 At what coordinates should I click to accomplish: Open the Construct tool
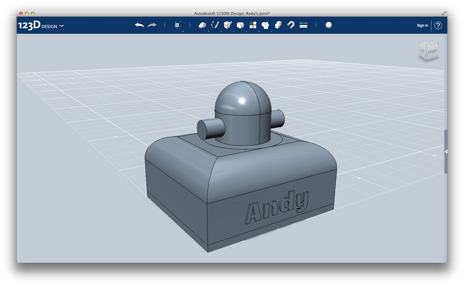(x=228, y=25)
